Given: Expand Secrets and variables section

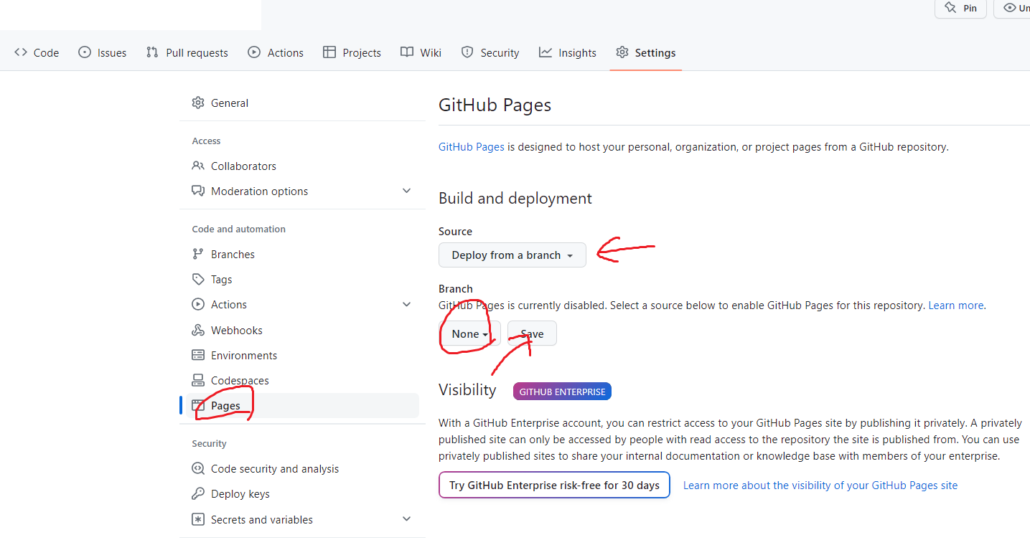Looking at the screenshot, I should coord(406,518).
